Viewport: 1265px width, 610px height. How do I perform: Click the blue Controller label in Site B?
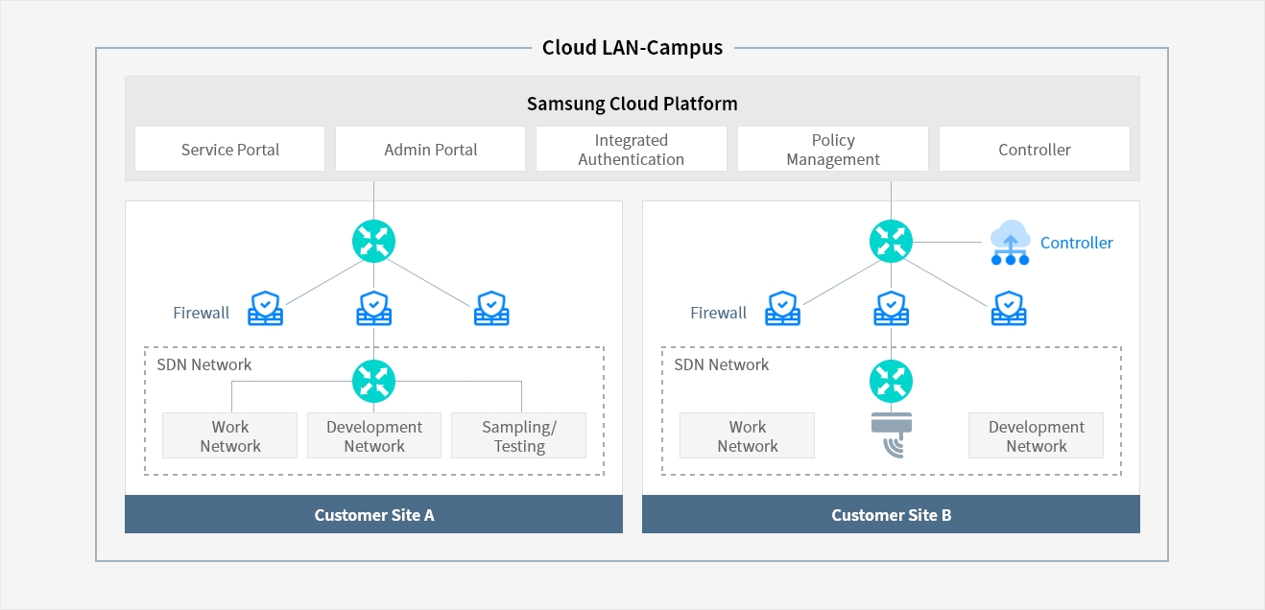click(x=1076, y=243)
